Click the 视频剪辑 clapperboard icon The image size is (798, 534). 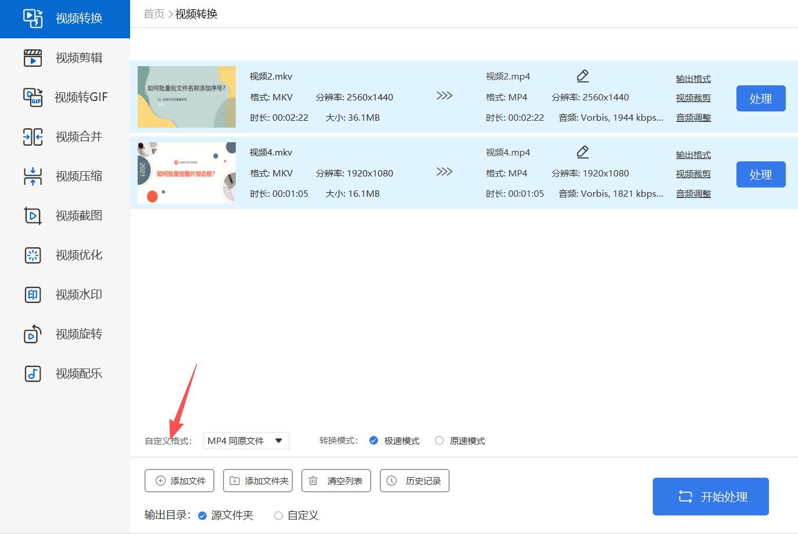[x=33, y=57]
